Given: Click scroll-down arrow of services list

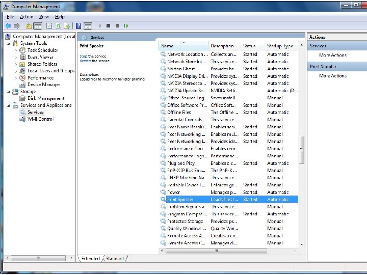Looking at the screenshot, I should click(302, 244).
